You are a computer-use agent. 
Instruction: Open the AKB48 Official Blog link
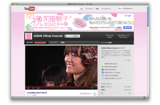point(111,67)
